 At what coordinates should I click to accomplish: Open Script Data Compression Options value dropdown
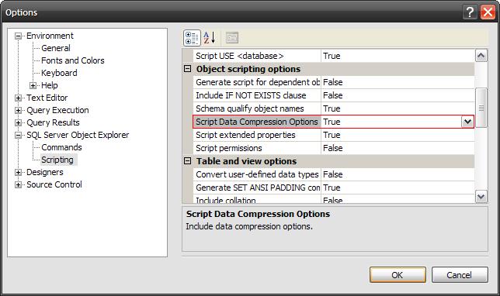pyautogui.click(x=467, y=122)
